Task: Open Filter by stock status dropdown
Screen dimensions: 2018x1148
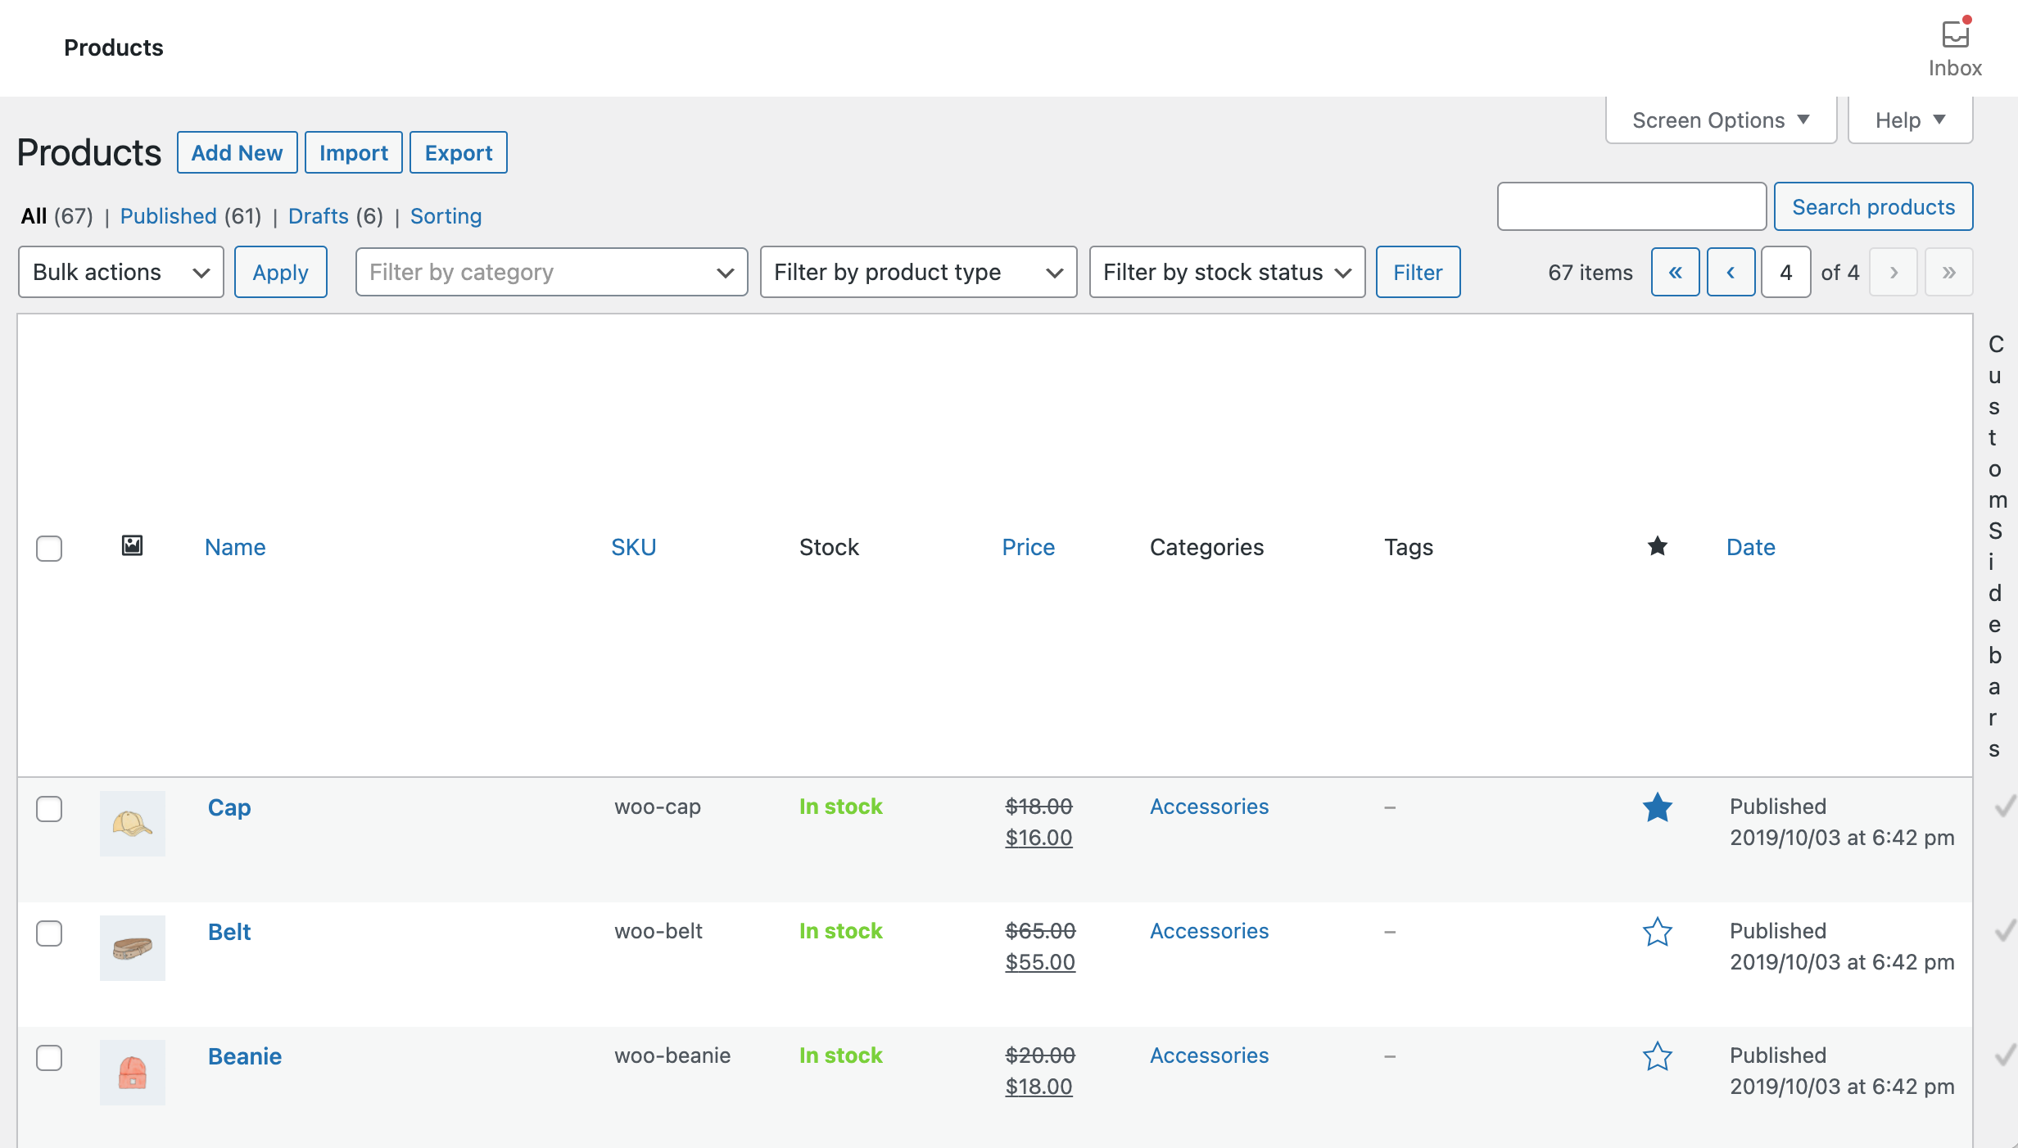Action: [x=1226, y=273]
